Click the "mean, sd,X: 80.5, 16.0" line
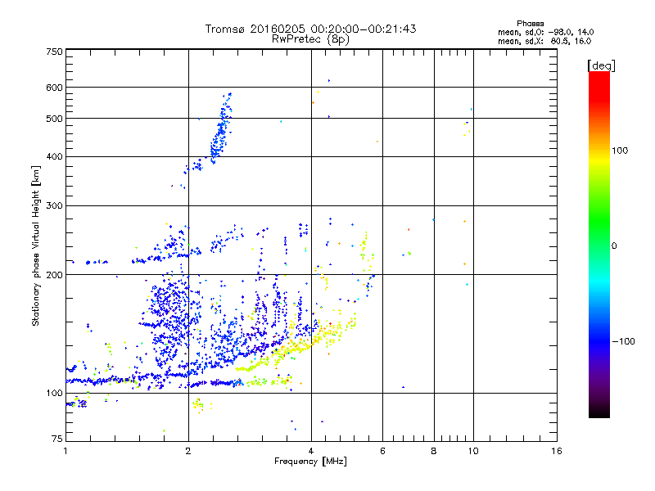This screenshot has width=655, height=491. [544, 41]
